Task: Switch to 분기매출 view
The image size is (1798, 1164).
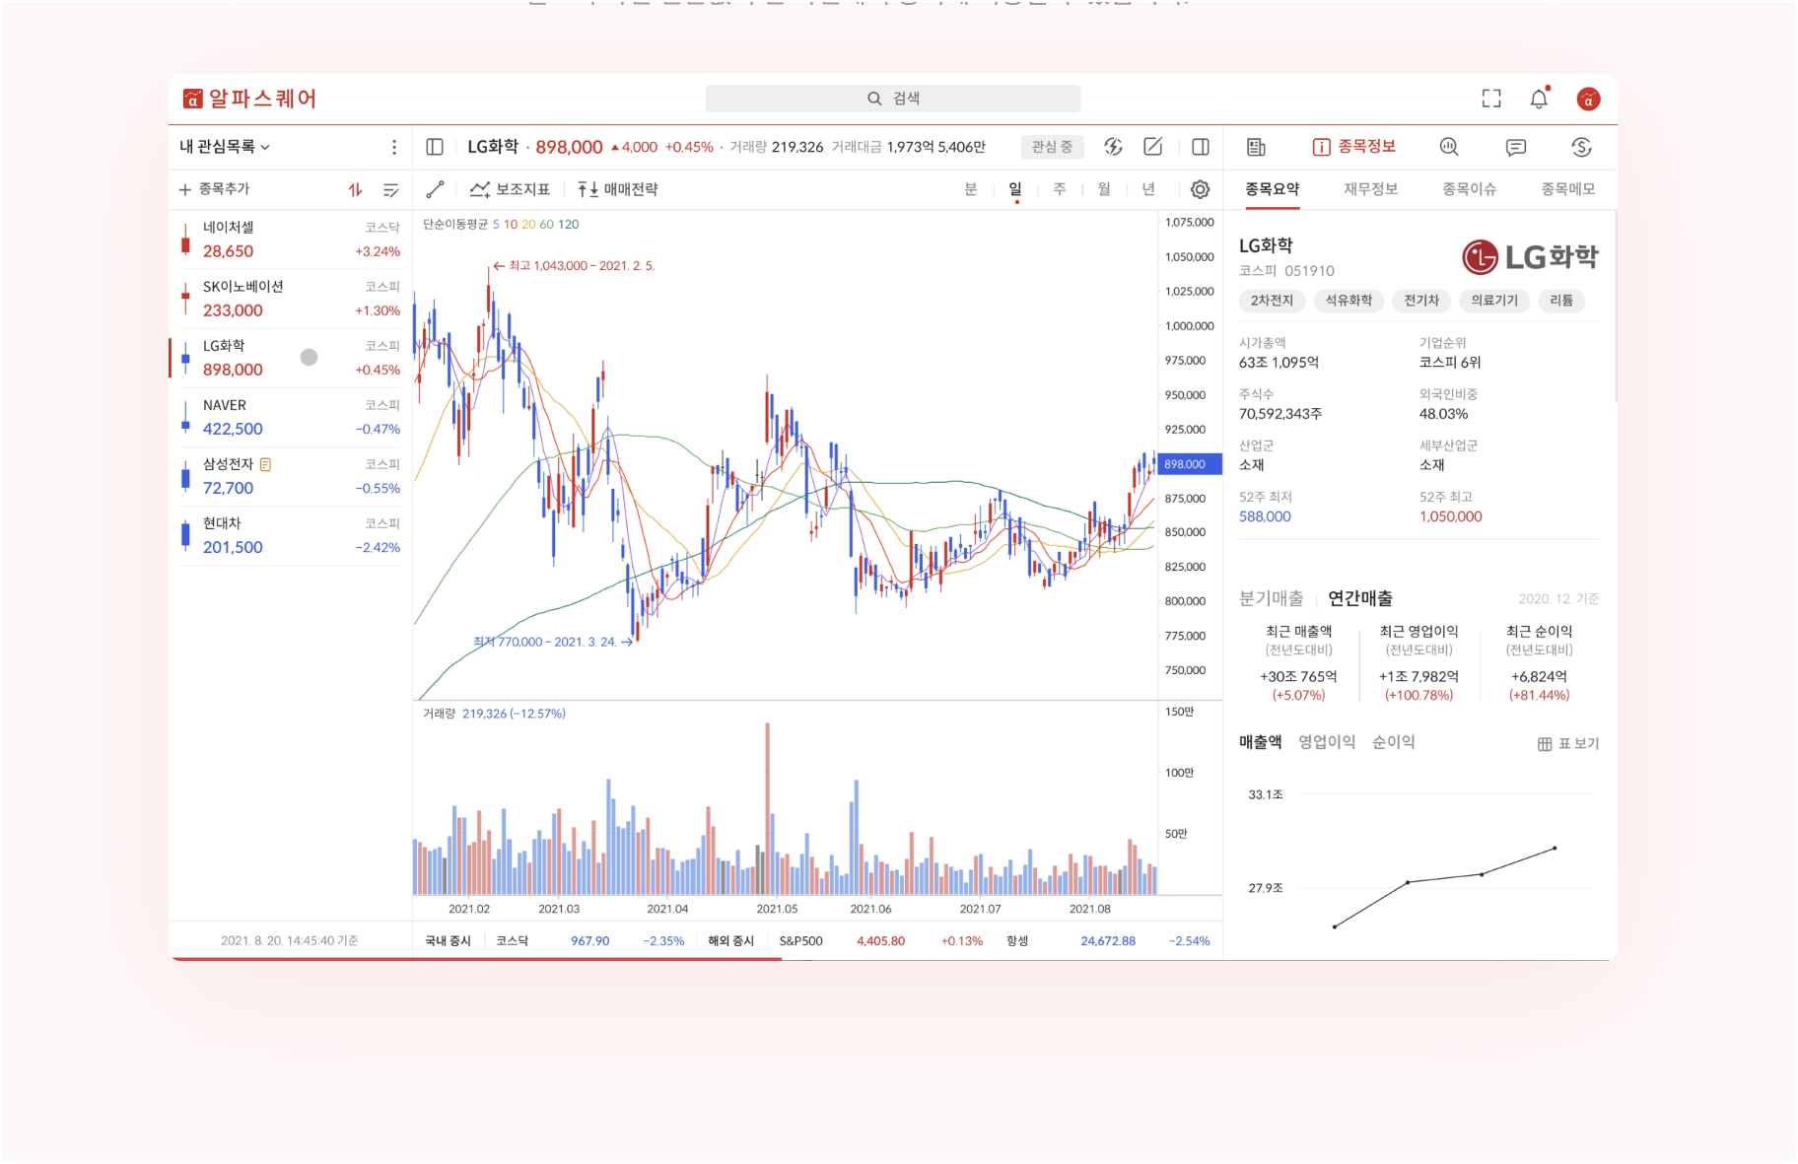Action: [1271, 598]
